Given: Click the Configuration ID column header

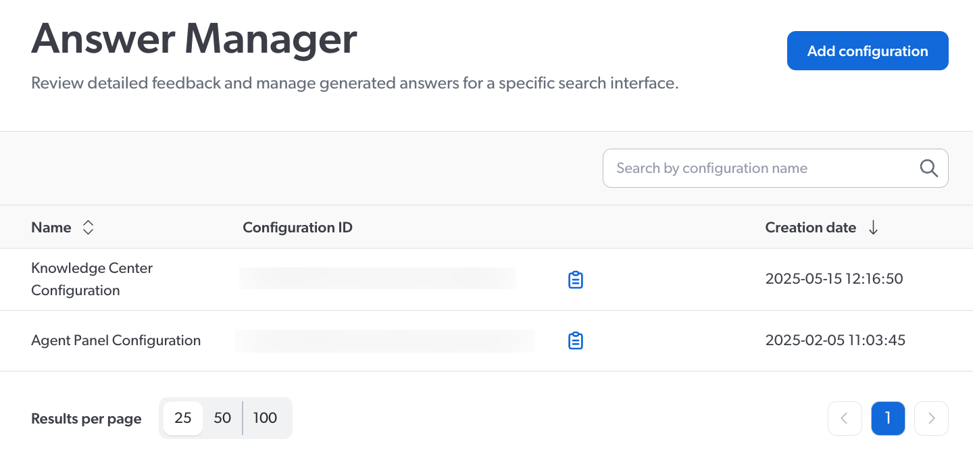Looking at the screenshot, I should click(297, 228).
